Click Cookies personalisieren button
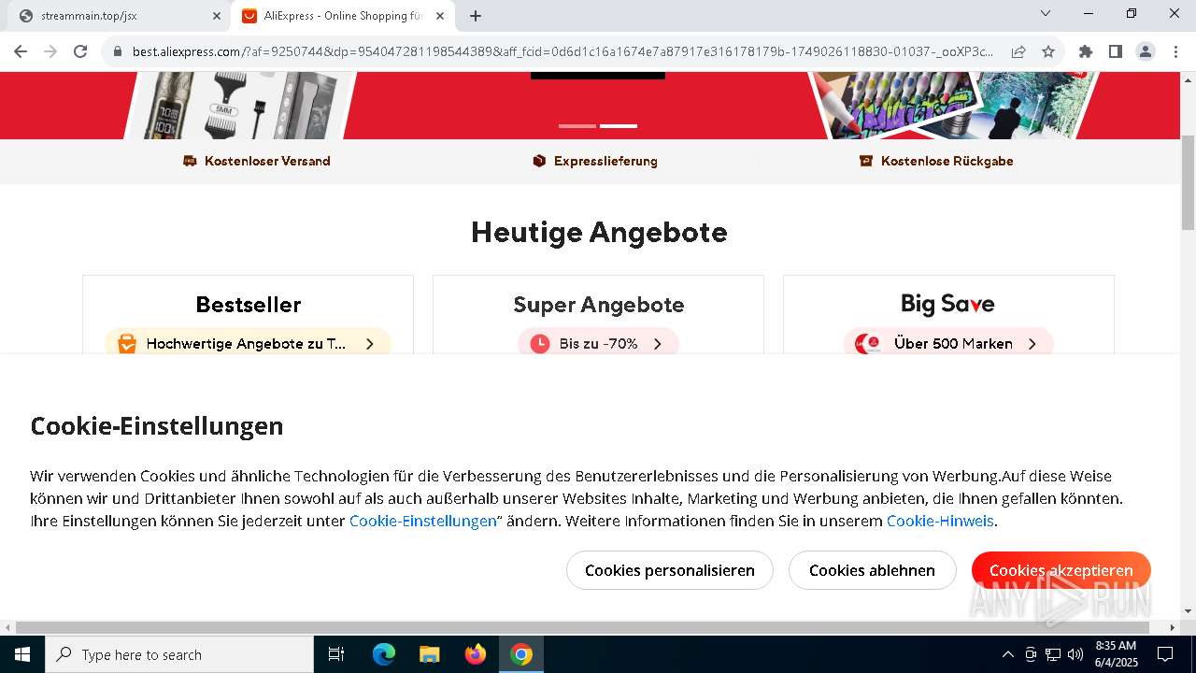The image size is (1196, 673). point(670,570)
